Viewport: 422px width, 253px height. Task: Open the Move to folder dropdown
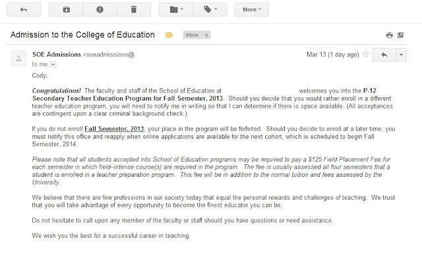point(176,10)
